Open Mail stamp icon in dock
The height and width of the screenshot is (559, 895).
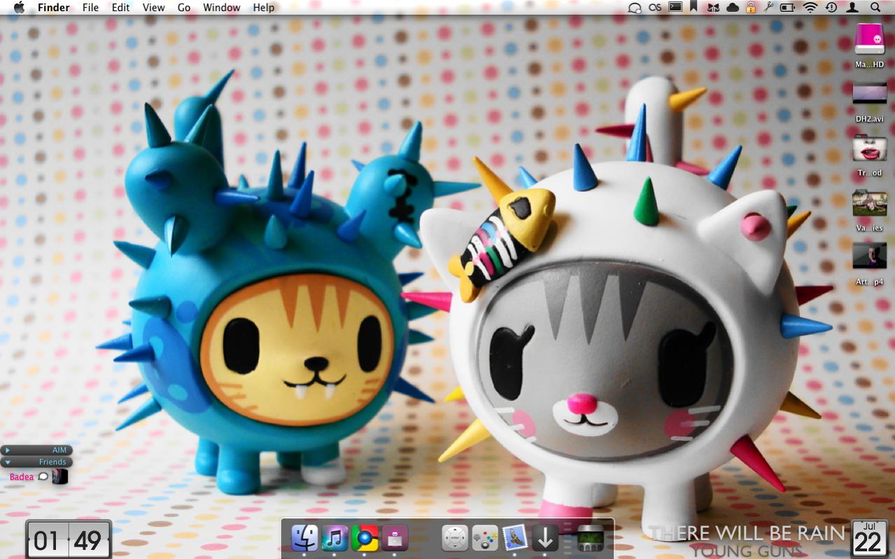515,538
